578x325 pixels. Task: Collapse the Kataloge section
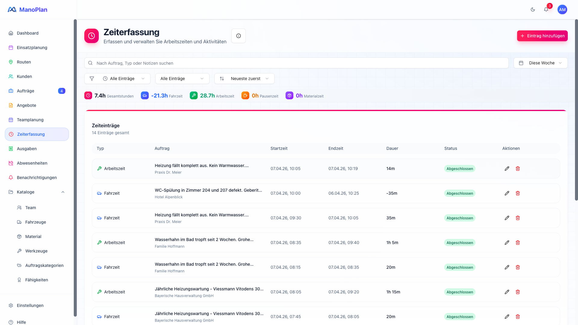(63, 192)
